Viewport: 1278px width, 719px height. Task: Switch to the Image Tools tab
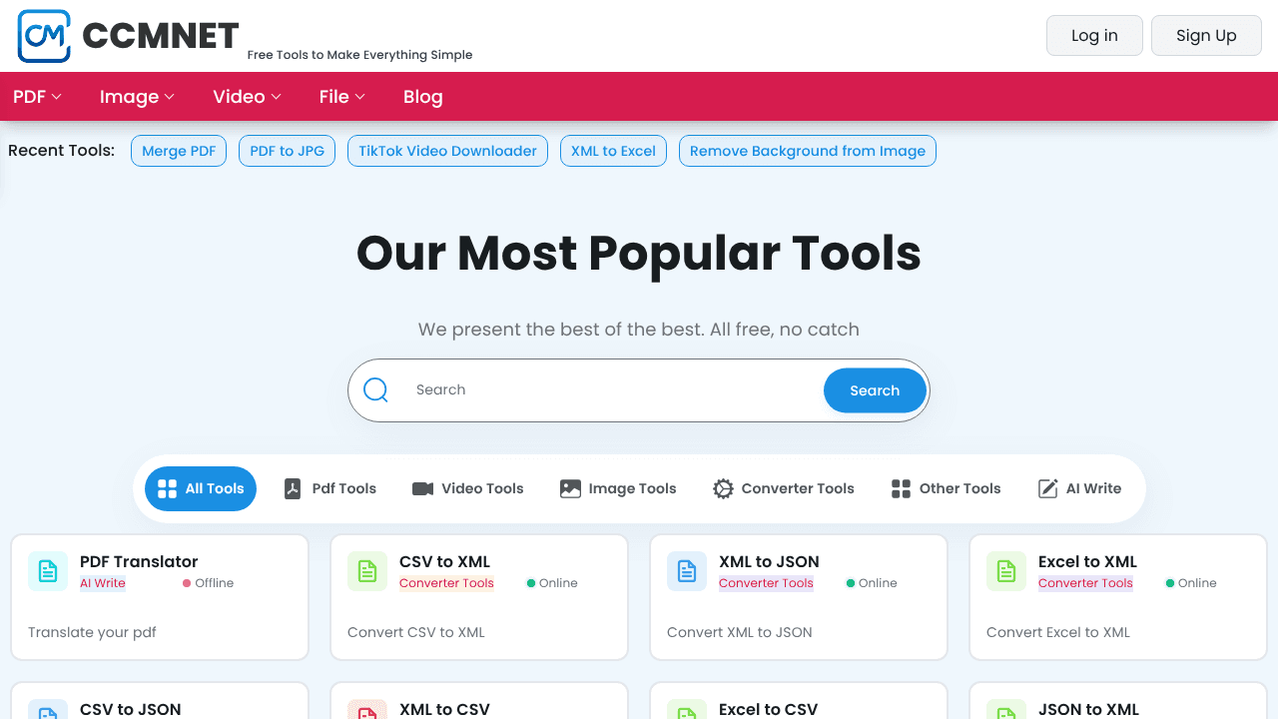[x=618, y=488]
